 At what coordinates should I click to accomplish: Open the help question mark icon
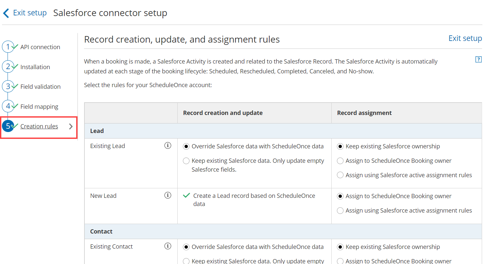click(478, 59)
